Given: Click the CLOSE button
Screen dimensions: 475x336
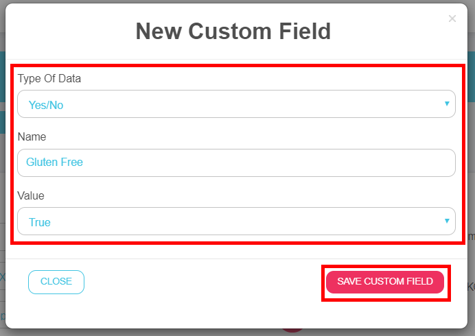Looking at the screenshot, I should pos(56,282).
